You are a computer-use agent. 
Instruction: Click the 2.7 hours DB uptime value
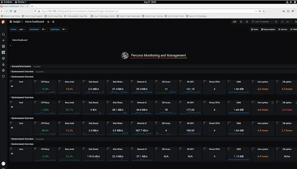tap(287, 130)
